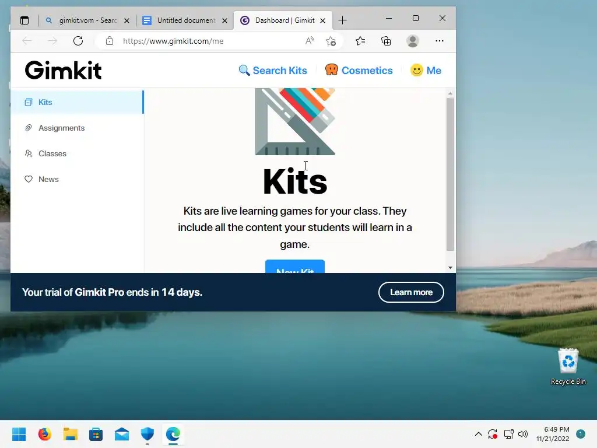Close the gimkit.vom search tab

pyautogui.click(x=127, y=20)
